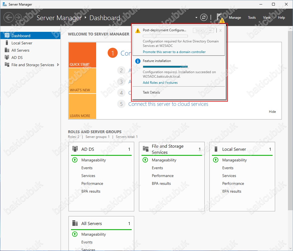Open File and Storage Services navigation item
This screenshot has width=293, height=251.
(x=30, y=64)
